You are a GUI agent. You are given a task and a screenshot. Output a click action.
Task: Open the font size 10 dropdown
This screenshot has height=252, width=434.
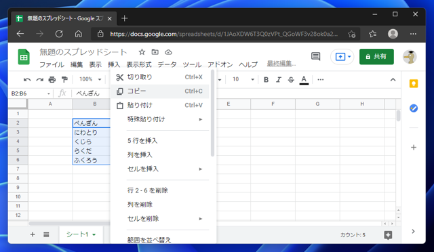click(243, 79)
